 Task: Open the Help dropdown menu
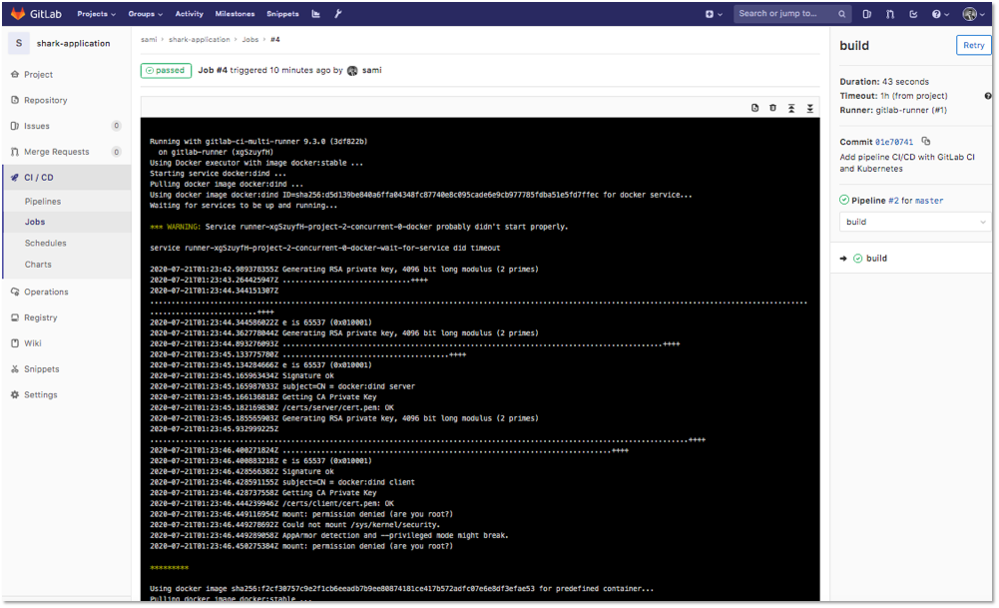(940, 13)
